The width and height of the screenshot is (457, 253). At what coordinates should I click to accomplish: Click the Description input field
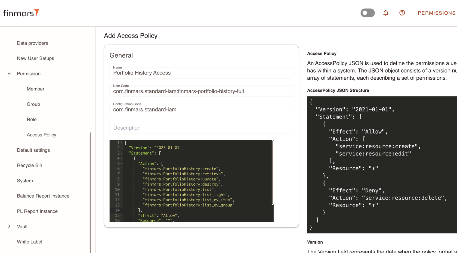(x=201, y=128)
